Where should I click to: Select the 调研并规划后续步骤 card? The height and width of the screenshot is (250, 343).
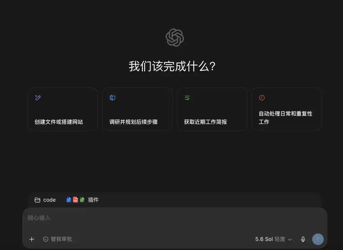(138, 109)
